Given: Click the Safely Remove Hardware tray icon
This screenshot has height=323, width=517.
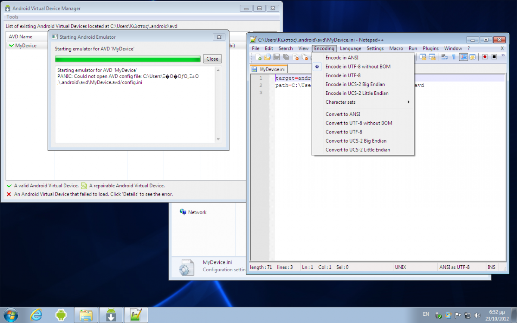Looking at the screenshot, I should coord(438,315).
